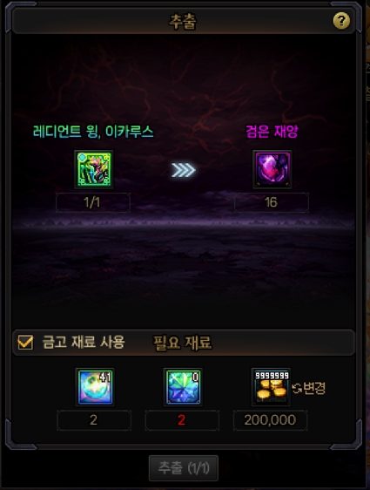Screen dimensions: 370x490
Task: Click the 16 result quantity field
Action: 272,202
